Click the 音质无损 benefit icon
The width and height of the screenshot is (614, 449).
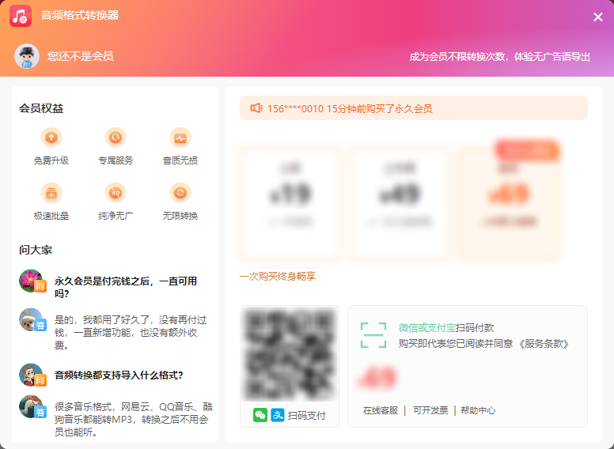tap(180, 138)
